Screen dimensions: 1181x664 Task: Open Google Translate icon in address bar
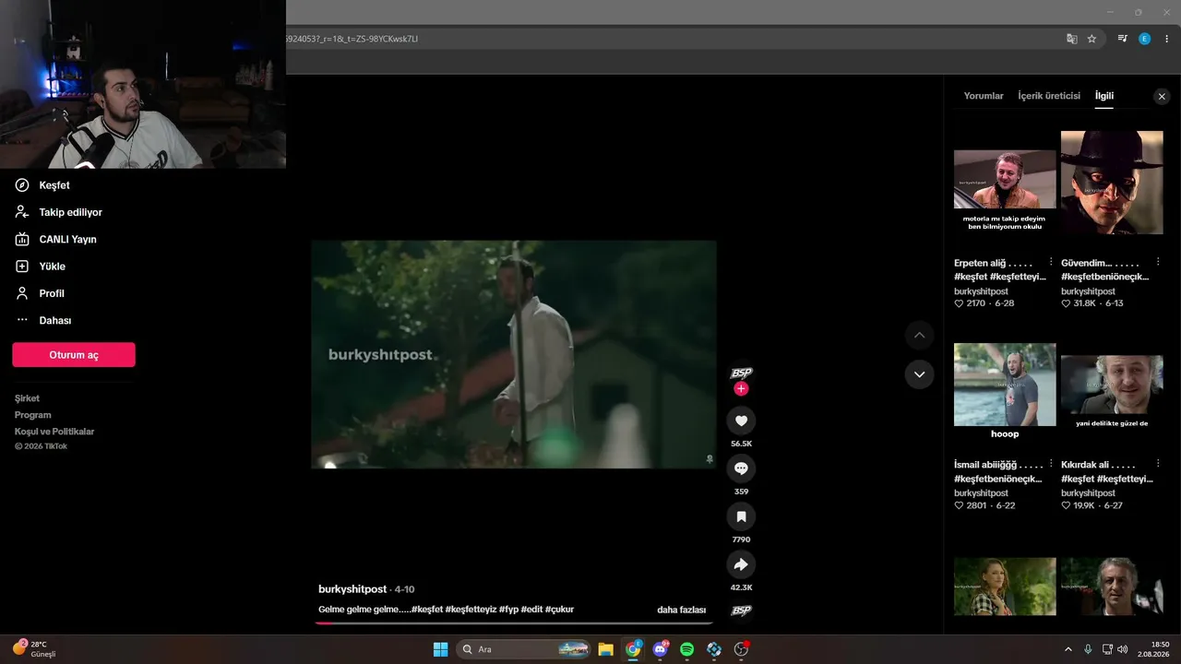coord(1071,39)
